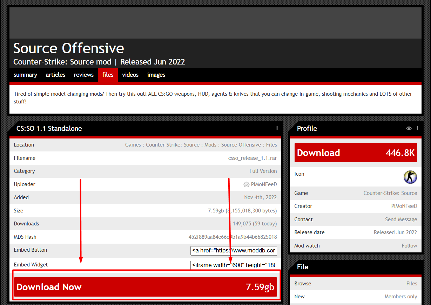The image size is (431, 305).
Task: Switch to the articles tab
Action: (x=55, y=75)
